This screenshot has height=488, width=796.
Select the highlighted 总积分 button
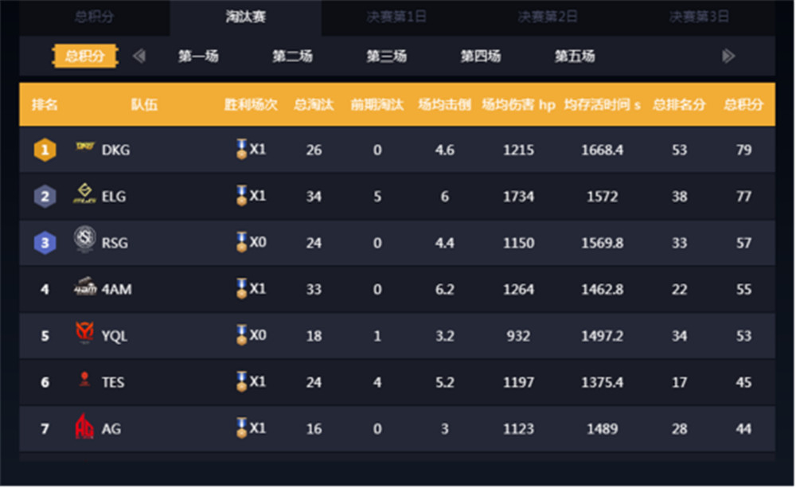[85, 56]
